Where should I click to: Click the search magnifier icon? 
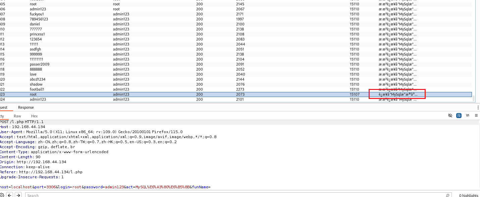(447, 195)
